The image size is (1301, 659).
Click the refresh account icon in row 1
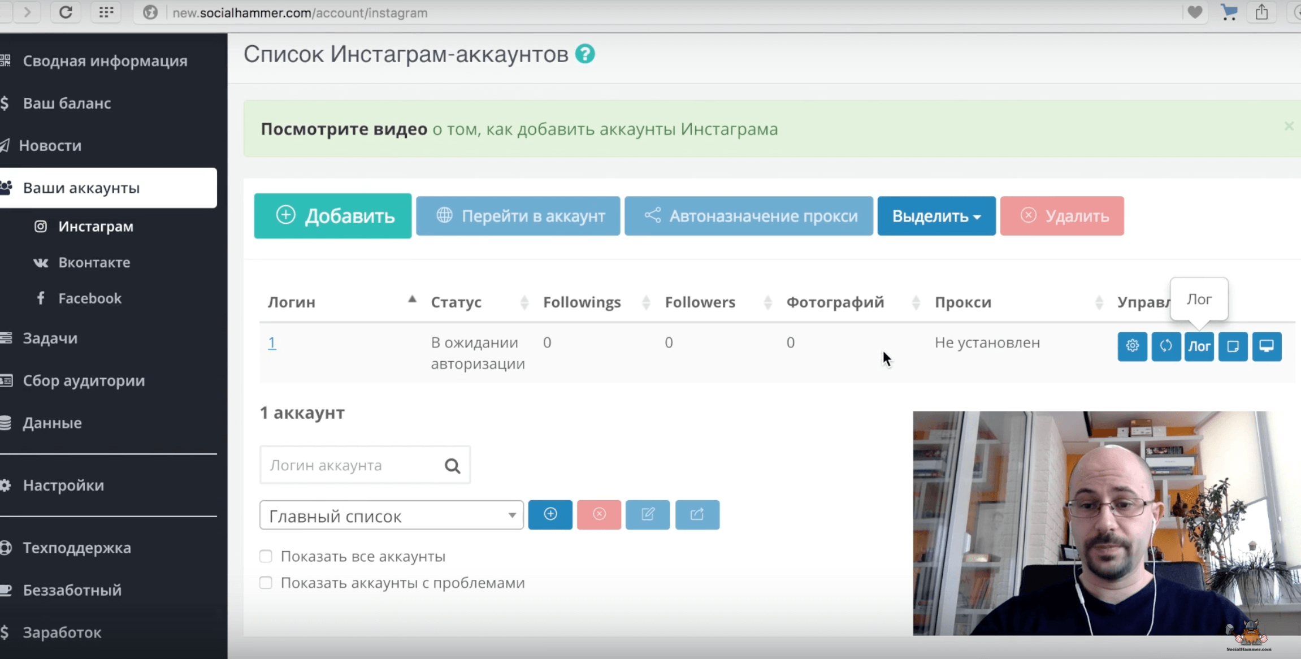[1166, 346]
